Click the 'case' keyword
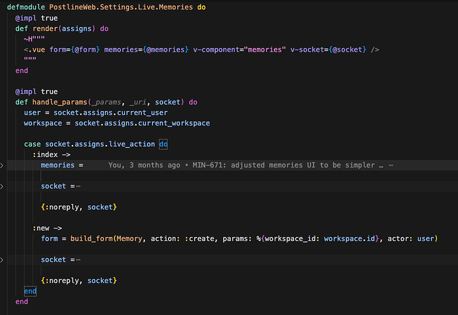Screen dimensions: 458x315 coord(33,144)
